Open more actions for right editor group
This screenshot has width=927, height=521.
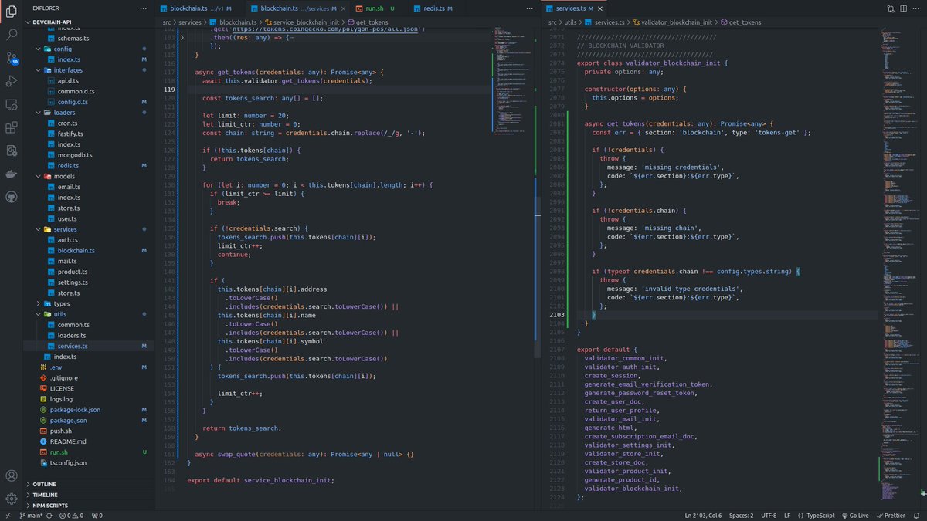tap(917, 8)
